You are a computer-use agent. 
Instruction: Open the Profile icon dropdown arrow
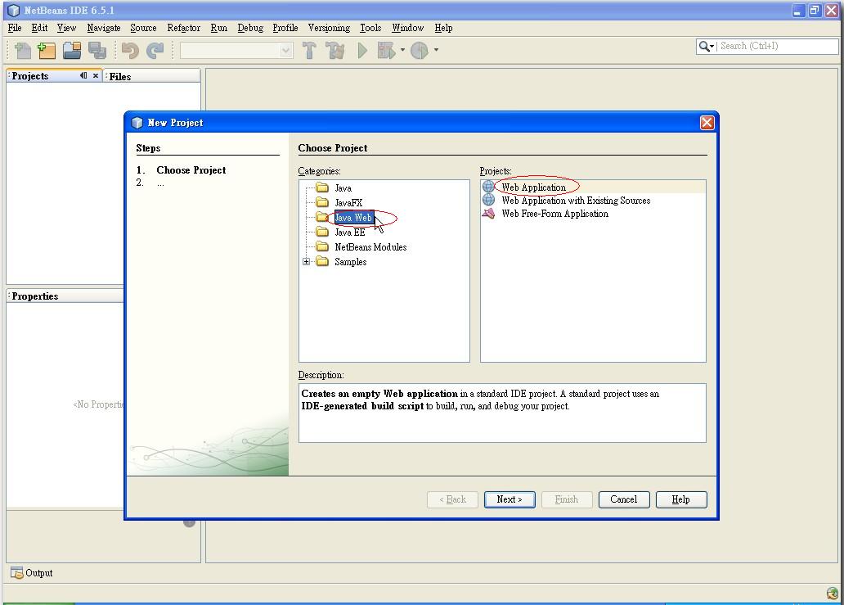click(x=436, y=50)
